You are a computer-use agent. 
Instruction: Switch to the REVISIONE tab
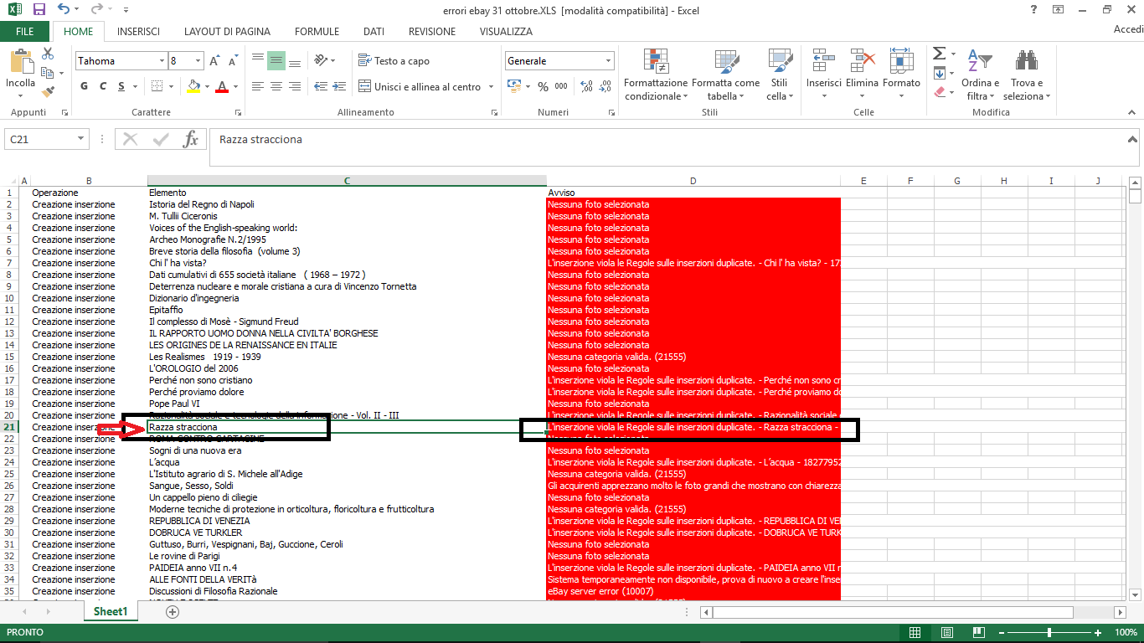click(x=432, y=32)
